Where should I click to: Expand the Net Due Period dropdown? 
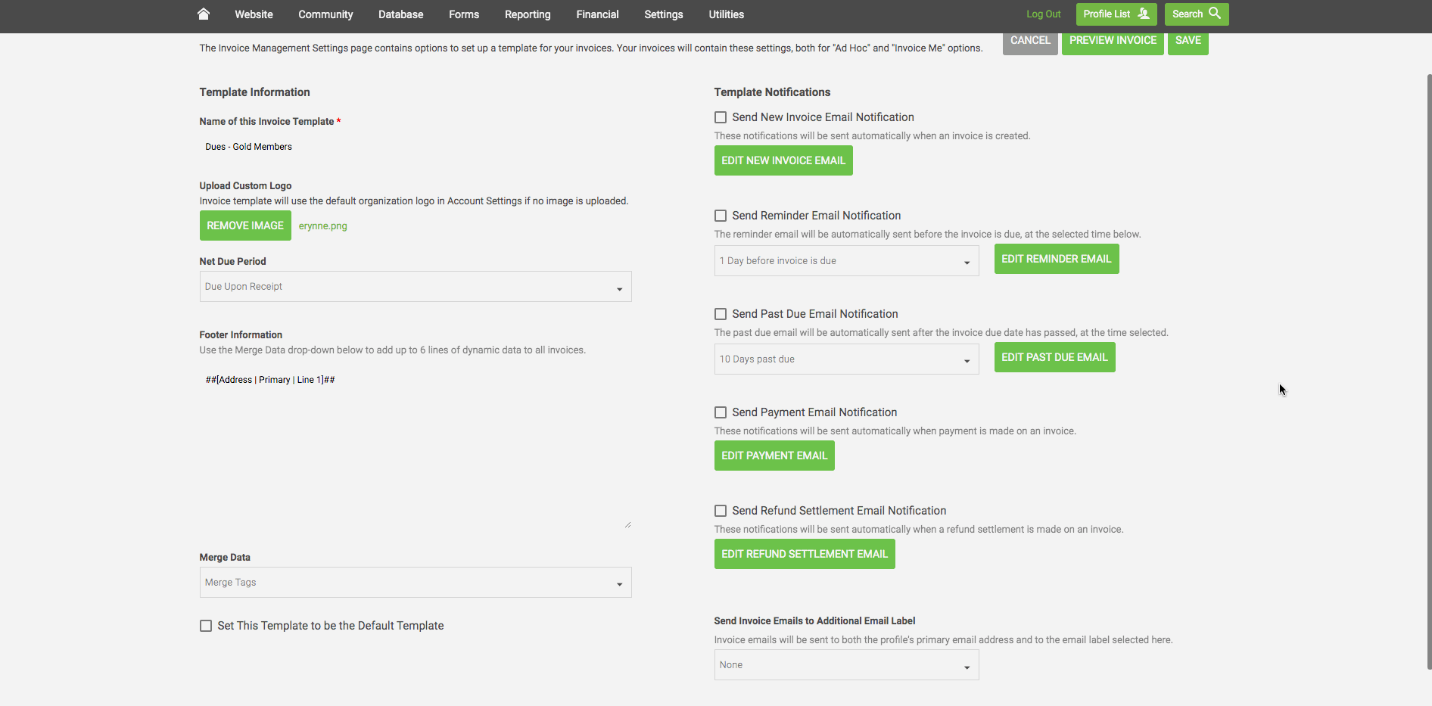tap(416, 287)
